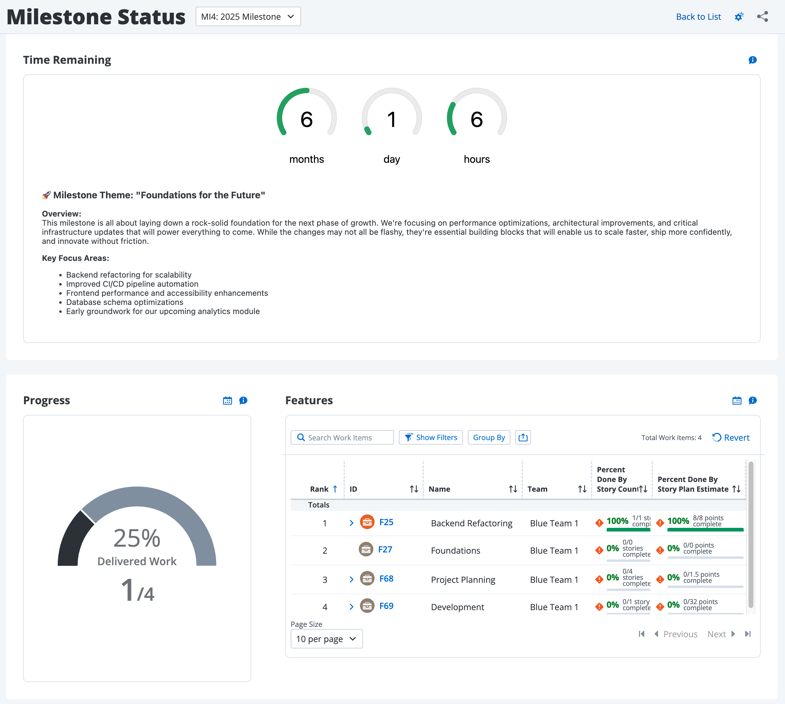The height and width of the screenshot is (704, 785).
Task: Open feature F69 link
Action: click(x=386, y=606)
